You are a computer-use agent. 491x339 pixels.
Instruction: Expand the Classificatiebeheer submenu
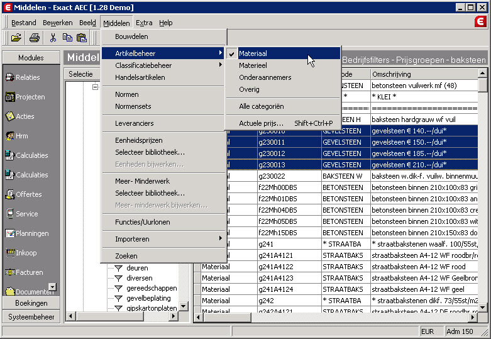163,65
